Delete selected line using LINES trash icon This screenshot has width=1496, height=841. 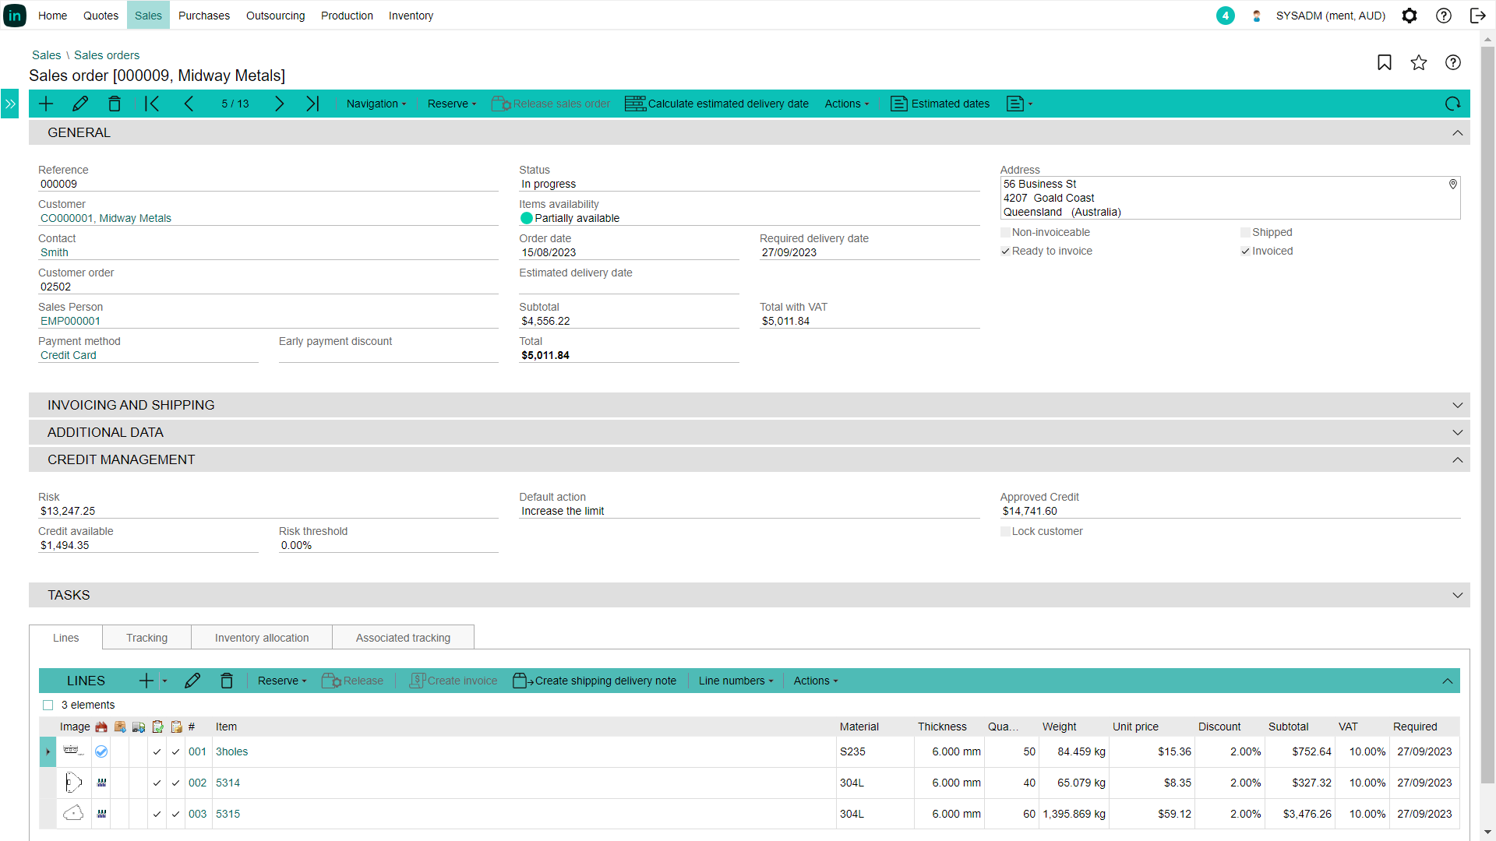(227, 681)
